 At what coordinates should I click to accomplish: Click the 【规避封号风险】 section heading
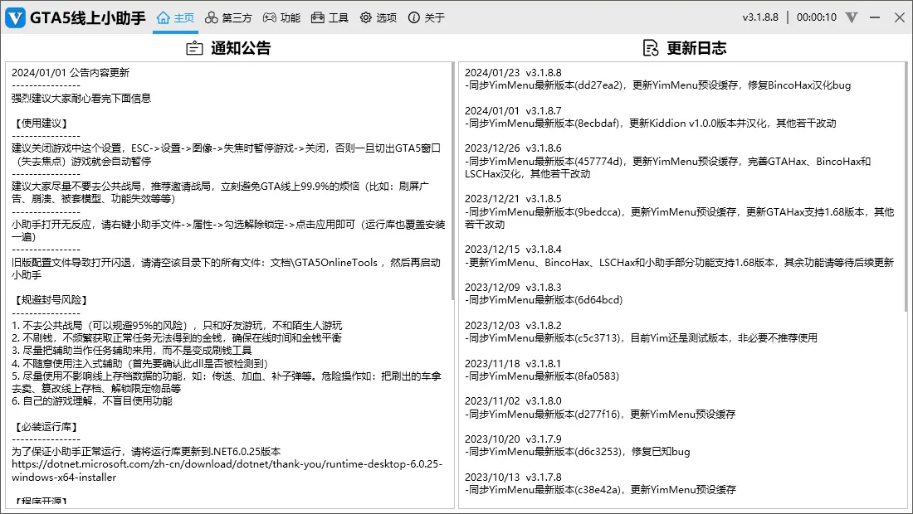click(51, 300)
